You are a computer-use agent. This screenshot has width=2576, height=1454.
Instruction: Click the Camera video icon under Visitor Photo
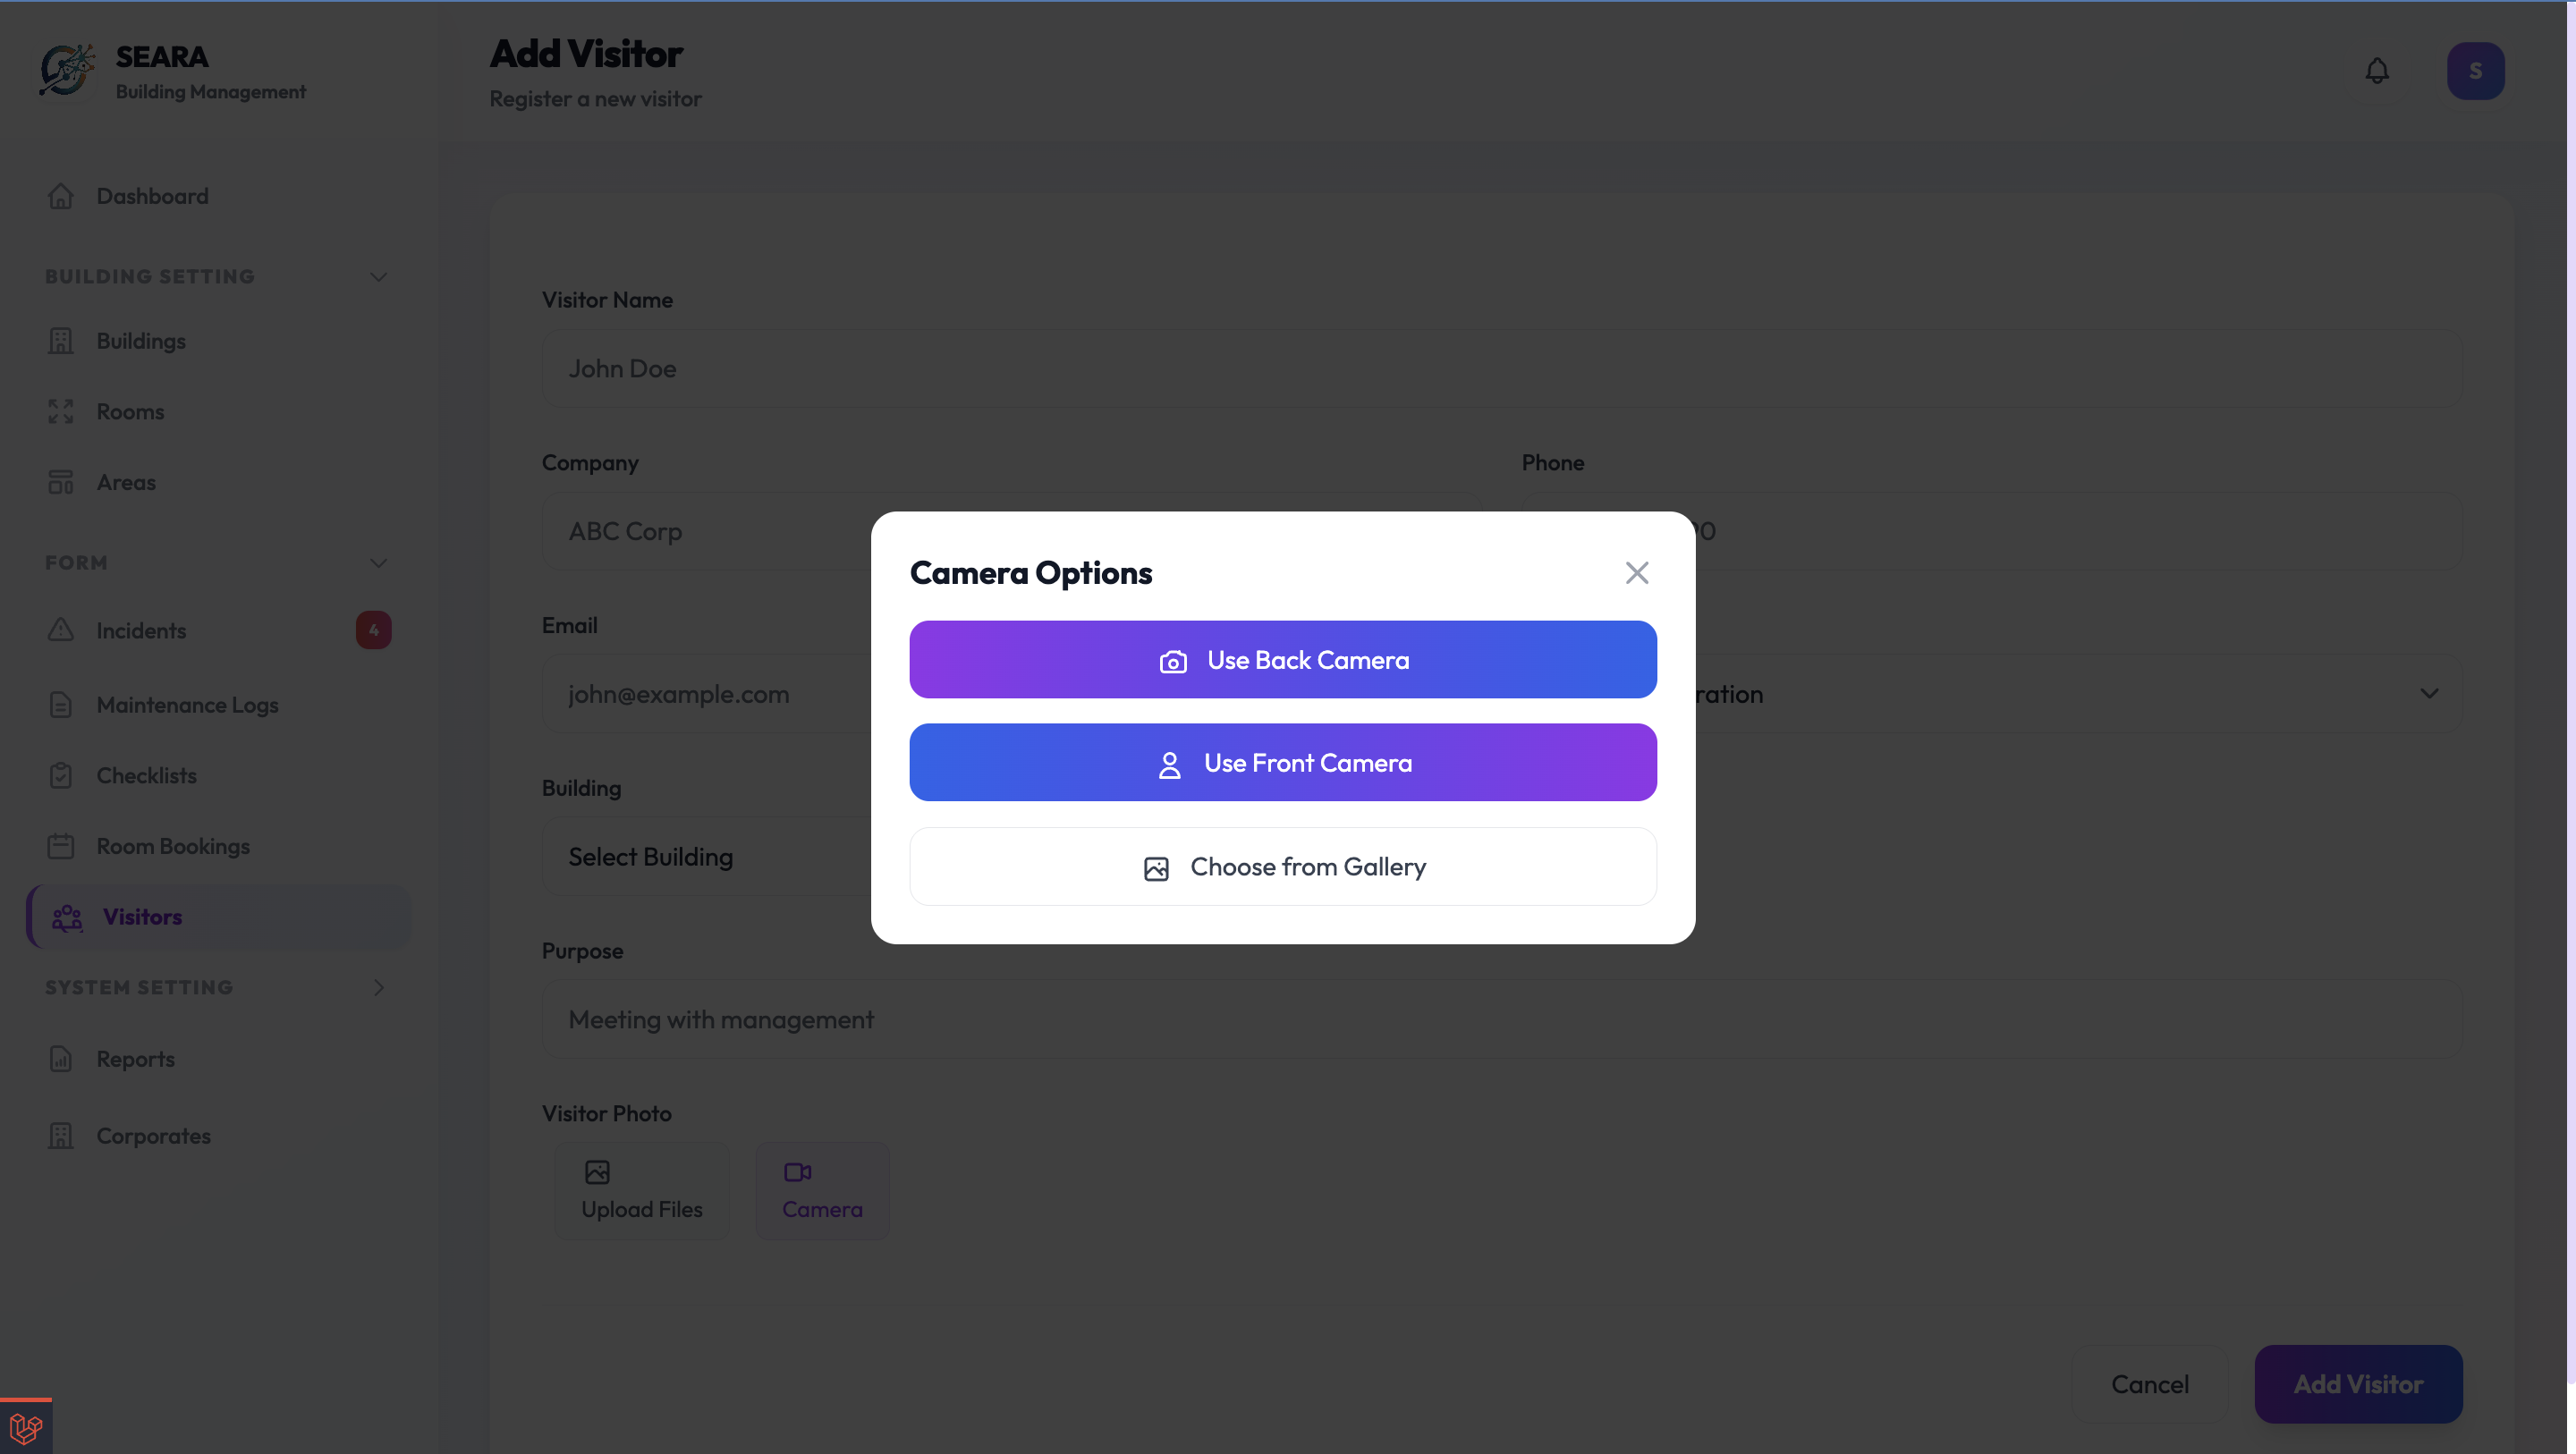(x=798, y=1171)
